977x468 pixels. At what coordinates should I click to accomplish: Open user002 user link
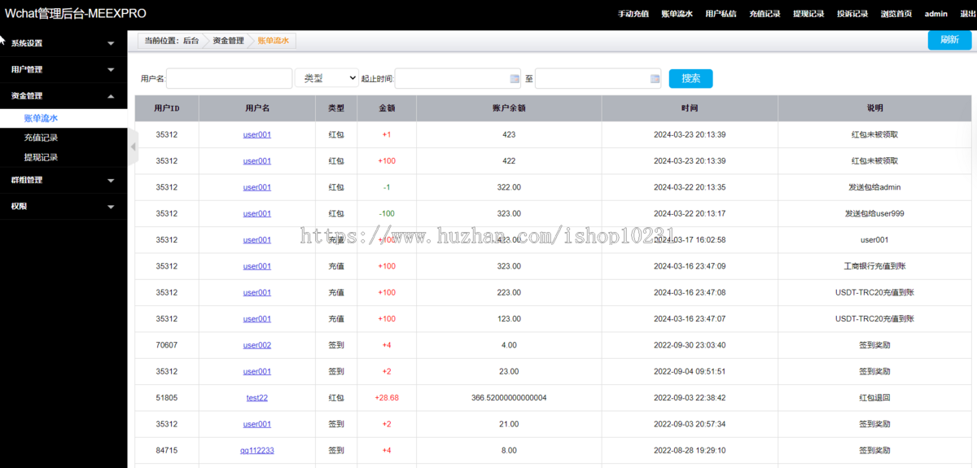[257, 345]
